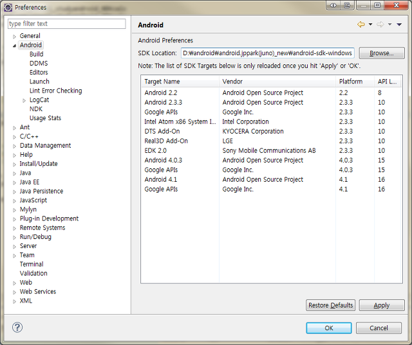Open Launch preferences page
This screenshot has height=345, width=412.
[x=39, y=81]
